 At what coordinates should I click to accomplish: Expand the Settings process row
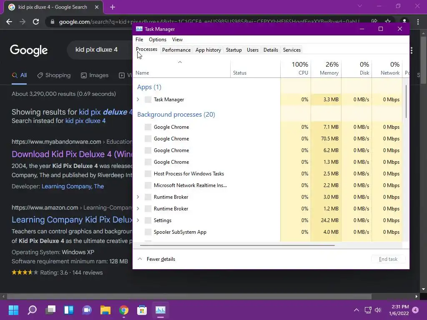(138, 220)
